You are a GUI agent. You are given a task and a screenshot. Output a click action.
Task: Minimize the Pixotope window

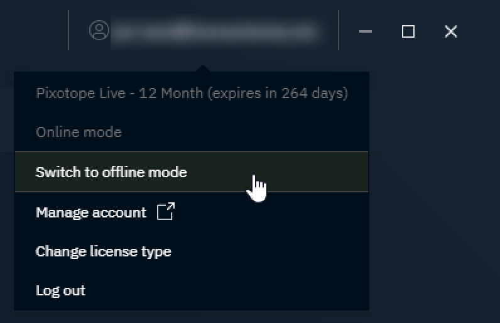click(x=366, y=31)
